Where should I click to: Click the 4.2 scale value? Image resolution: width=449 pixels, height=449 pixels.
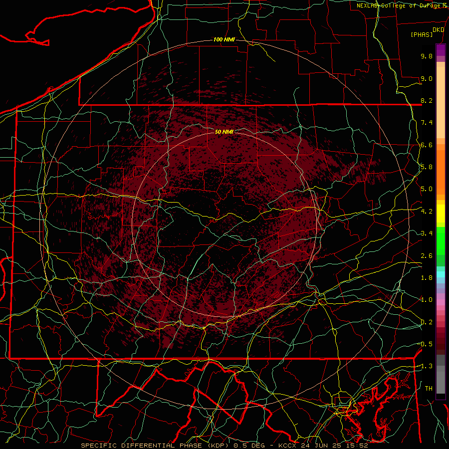(427, 212)
